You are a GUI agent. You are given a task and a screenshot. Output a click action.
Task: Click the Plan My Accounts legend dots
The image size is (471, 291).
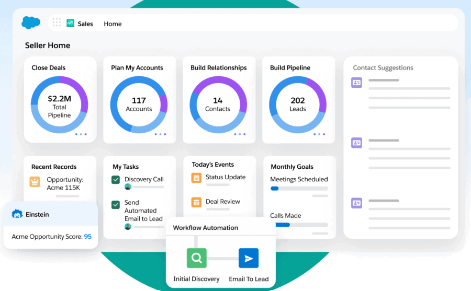(x=160, y=134)
